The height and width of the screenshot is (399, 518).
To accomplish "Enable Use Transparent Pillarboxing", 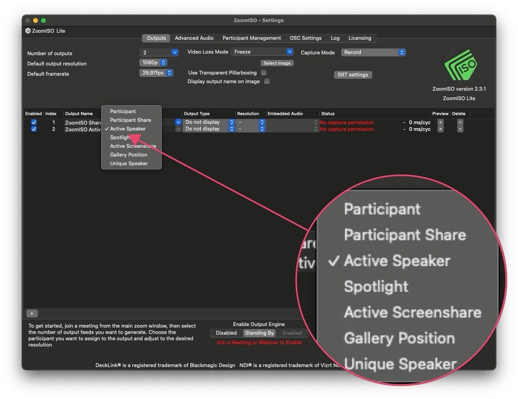I will (264, 73).
